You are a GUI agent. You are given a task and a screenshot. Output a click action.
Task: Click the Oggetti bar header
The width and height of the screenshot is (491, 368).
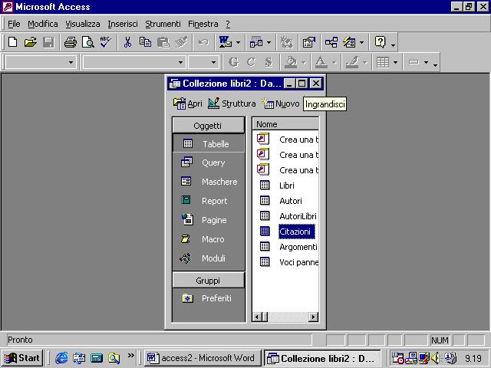pyautogui.click(x=208, y=126)
